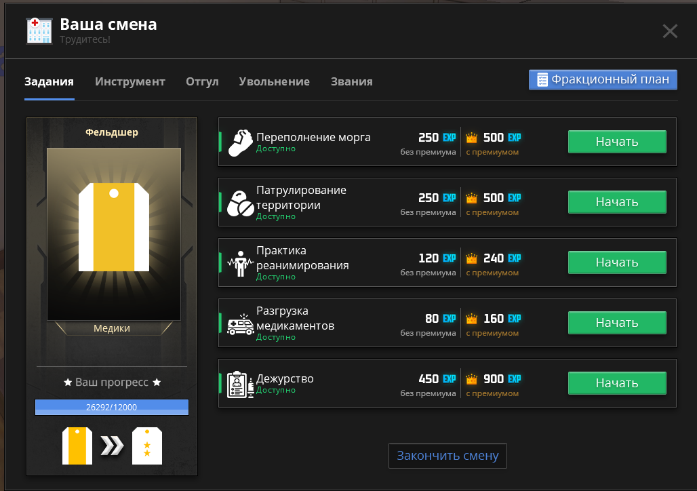Click the ambulance icon for medication unloading
This screenshot has width=697, height=491.
coord(241,324)
